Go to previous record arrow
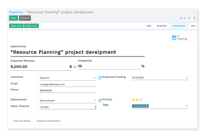The image size is (207, 137). click(x=189, y=18)
